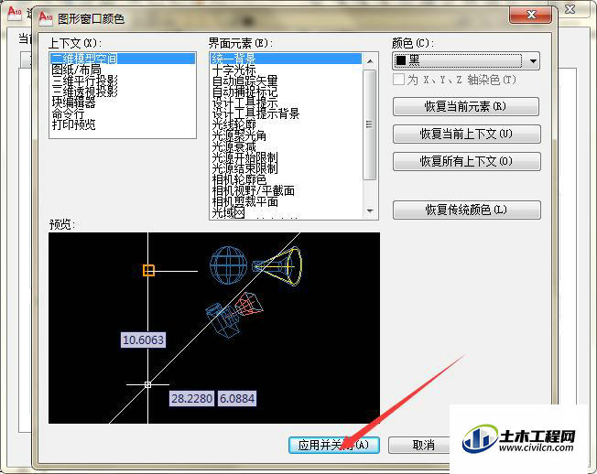Click the preview thumbnail area
Screen dimensions: 597x474
214,328
